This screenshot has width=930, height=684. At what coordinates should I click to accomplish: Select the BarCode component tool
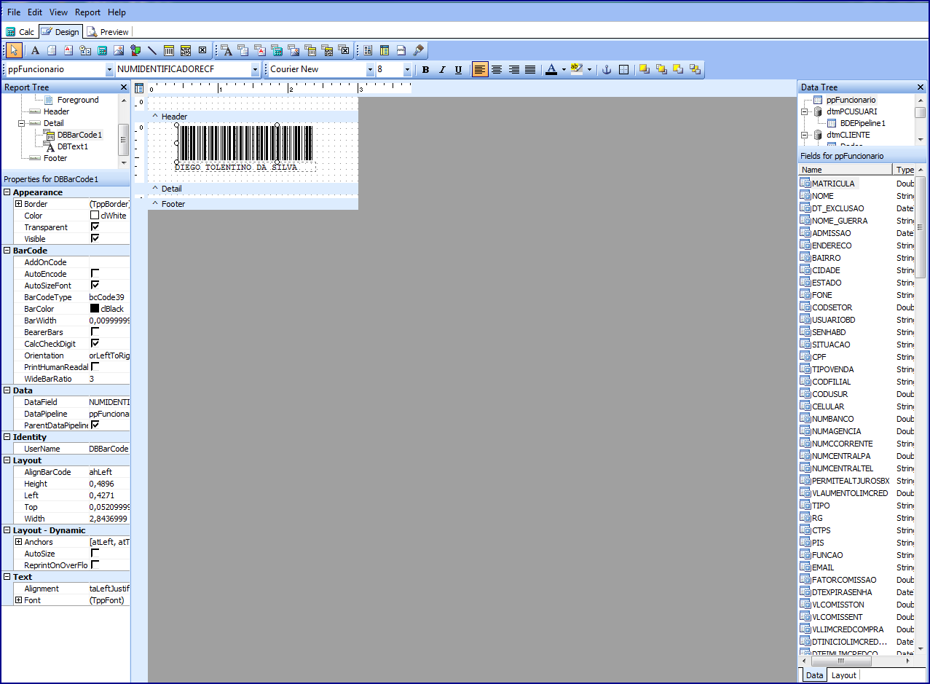click(x=169, y=50)
